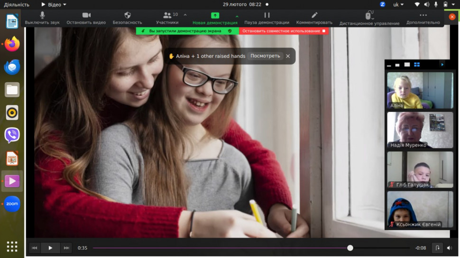Stop camera with Остановить видео

[x=86, y=18]
